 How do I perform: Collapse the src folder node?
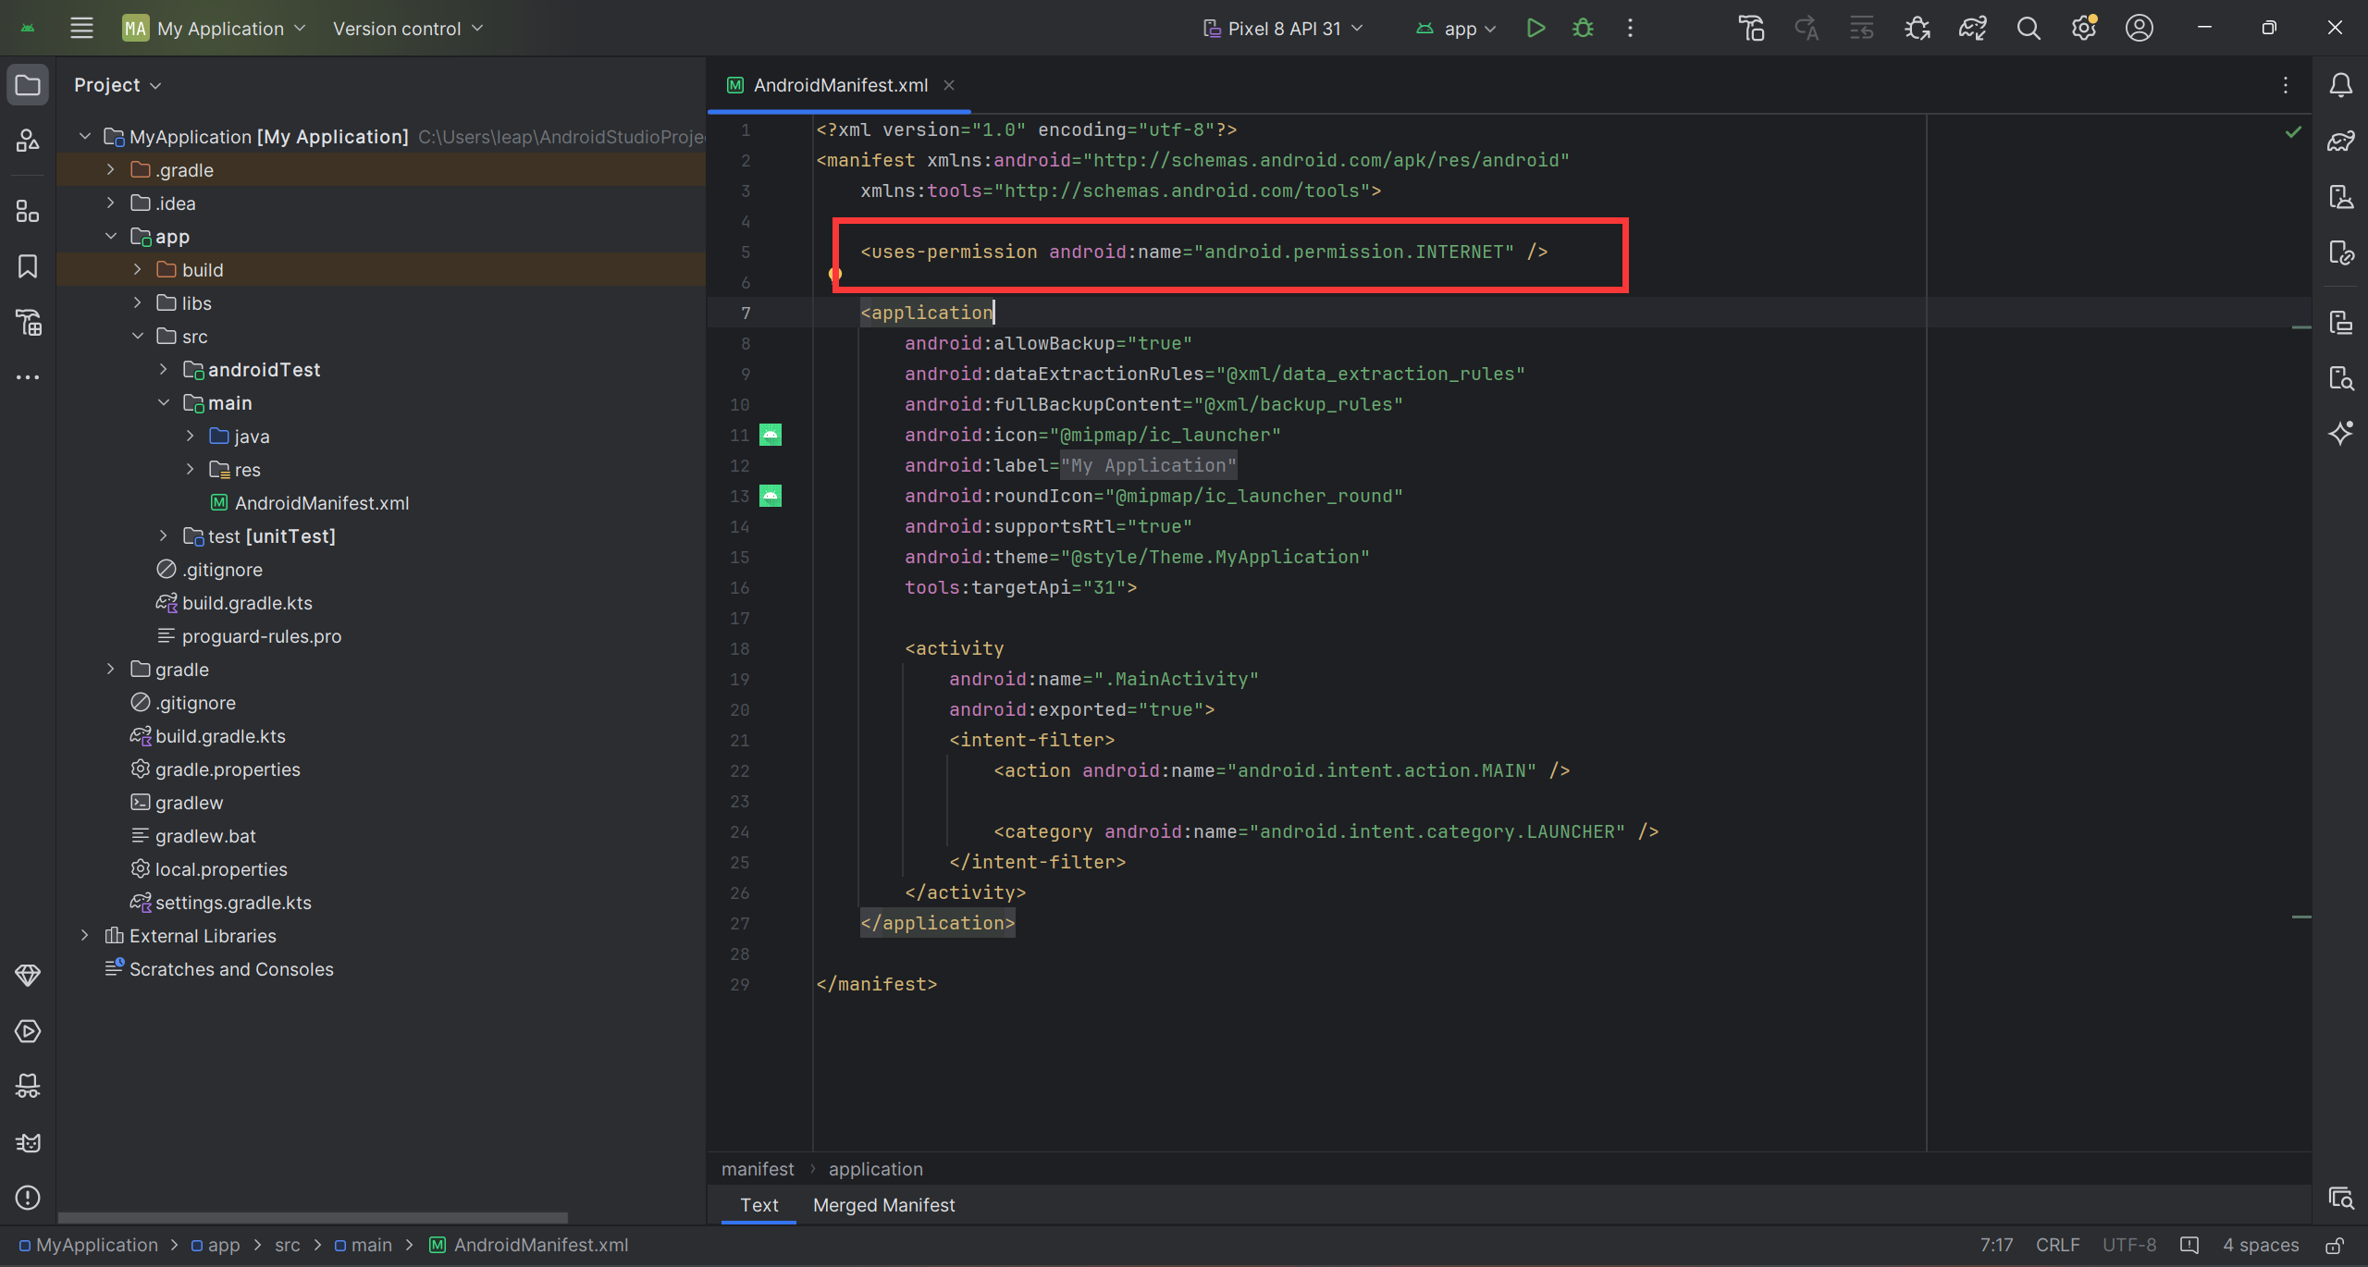click(138, 336)
